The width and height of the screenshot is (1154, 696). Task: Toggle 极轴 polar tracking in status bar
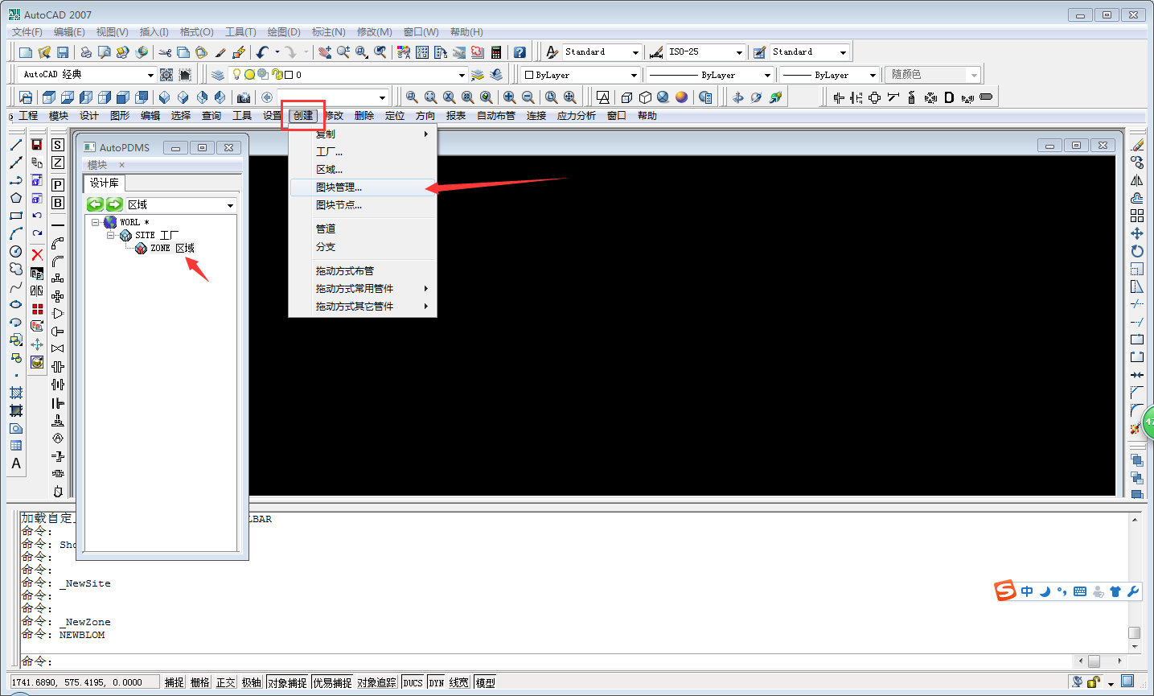tap(252, 682)
